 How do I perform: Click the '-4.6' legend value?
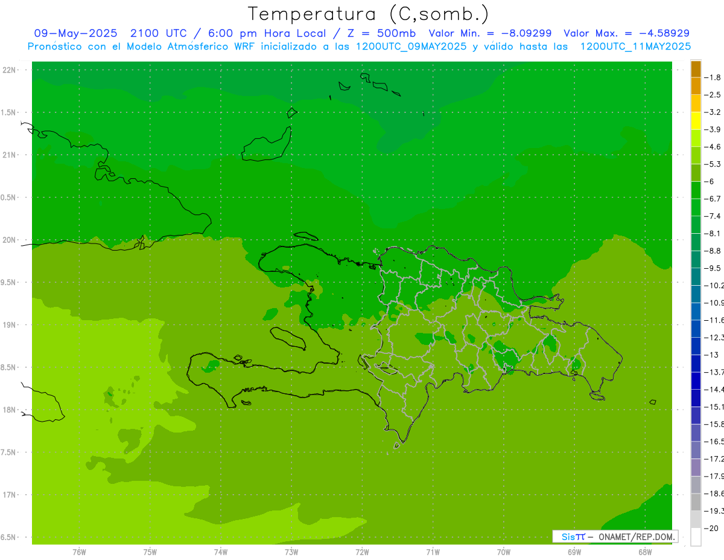pyautogui.click(x=713, y=147)
